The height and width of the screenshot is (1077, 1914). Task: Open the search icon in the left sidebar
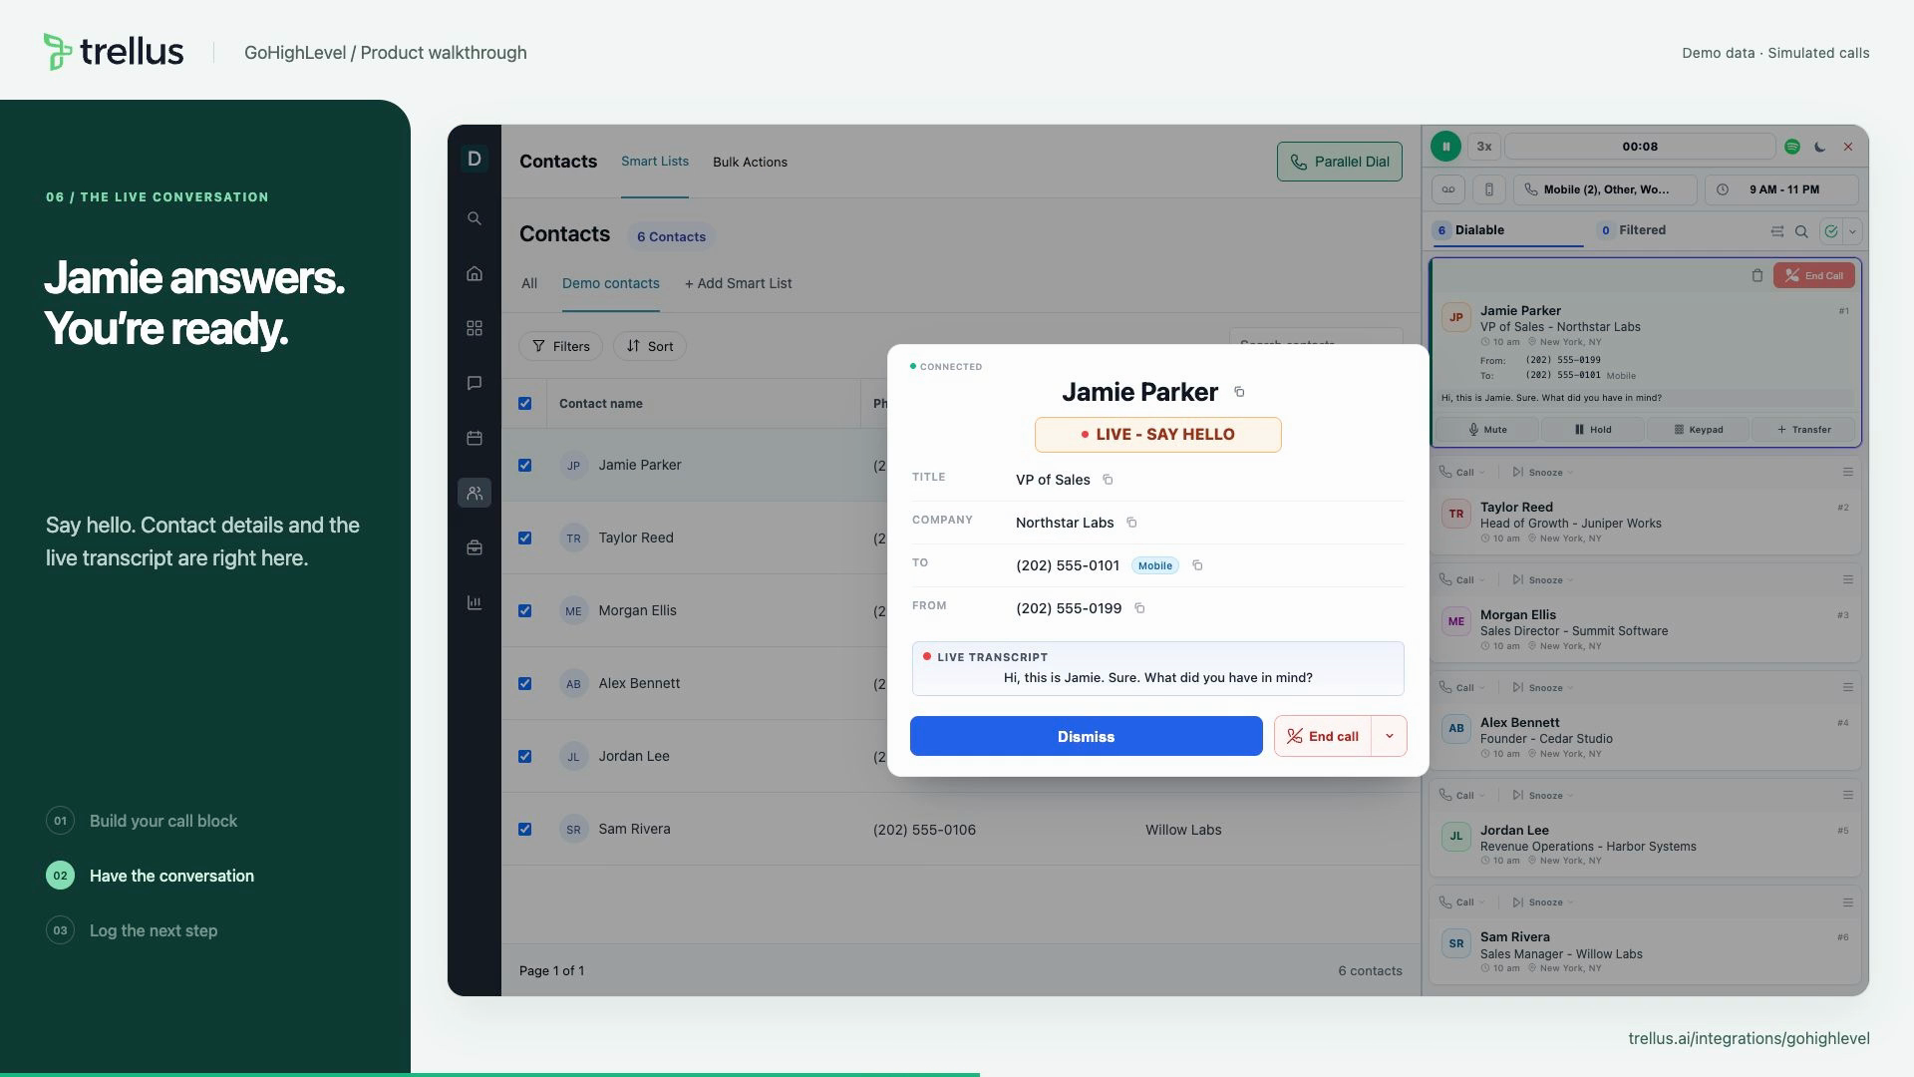[x=475, y=218]
